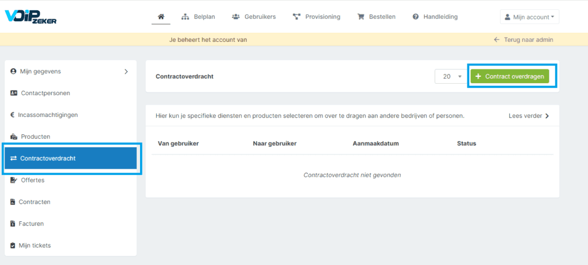Open the Bestellen menu item

[376, 17]
